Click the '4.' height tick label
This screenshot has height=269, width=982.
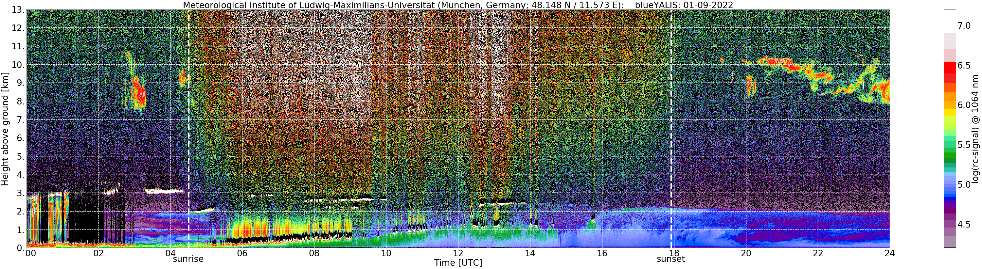click(21, 175)
